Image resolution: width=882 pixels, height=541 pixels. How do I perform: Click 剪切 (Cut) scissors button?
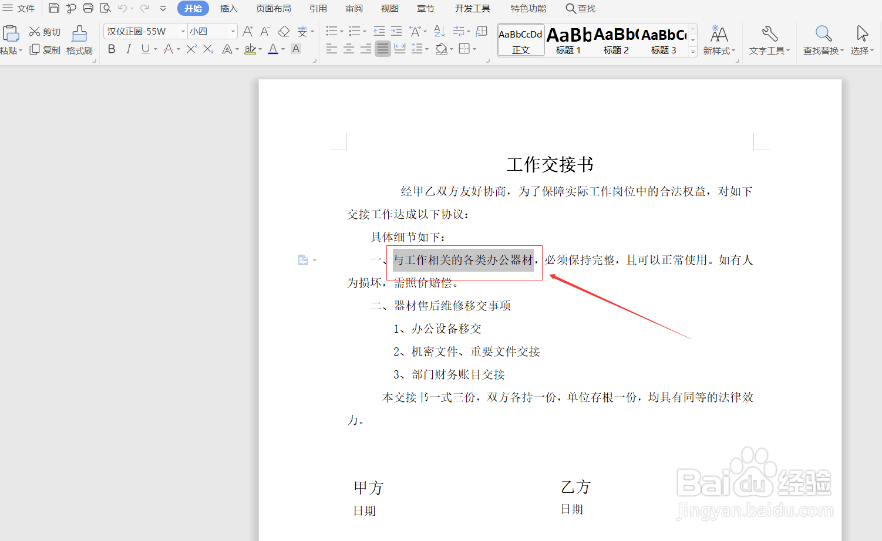[45, 32]
